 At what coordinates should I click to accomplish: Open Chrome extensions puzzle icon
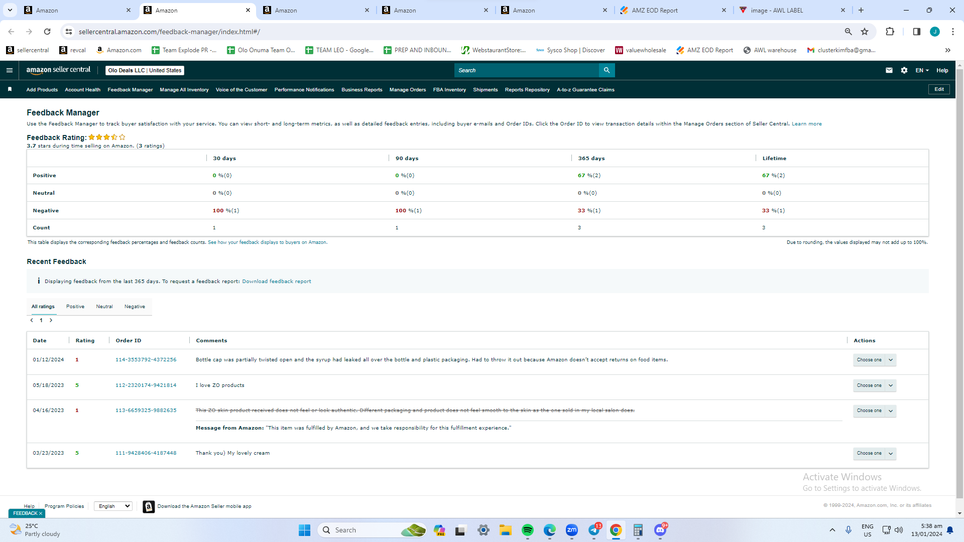890,32
